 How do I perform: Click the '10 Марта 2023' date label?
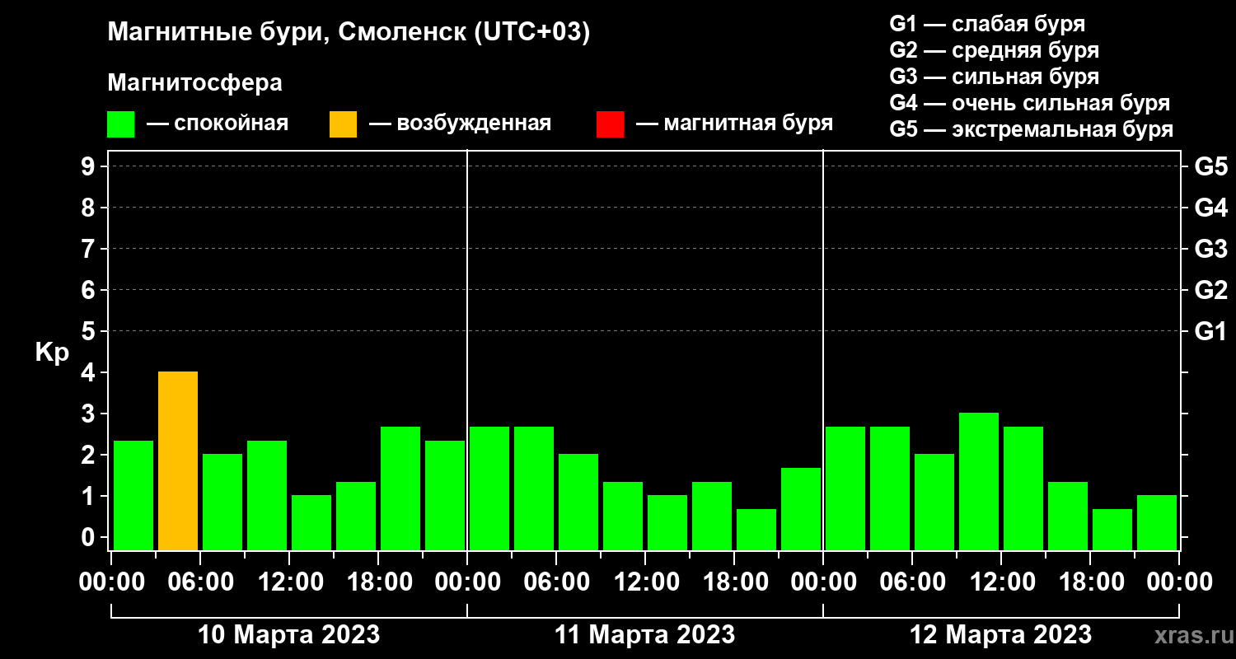289,635
